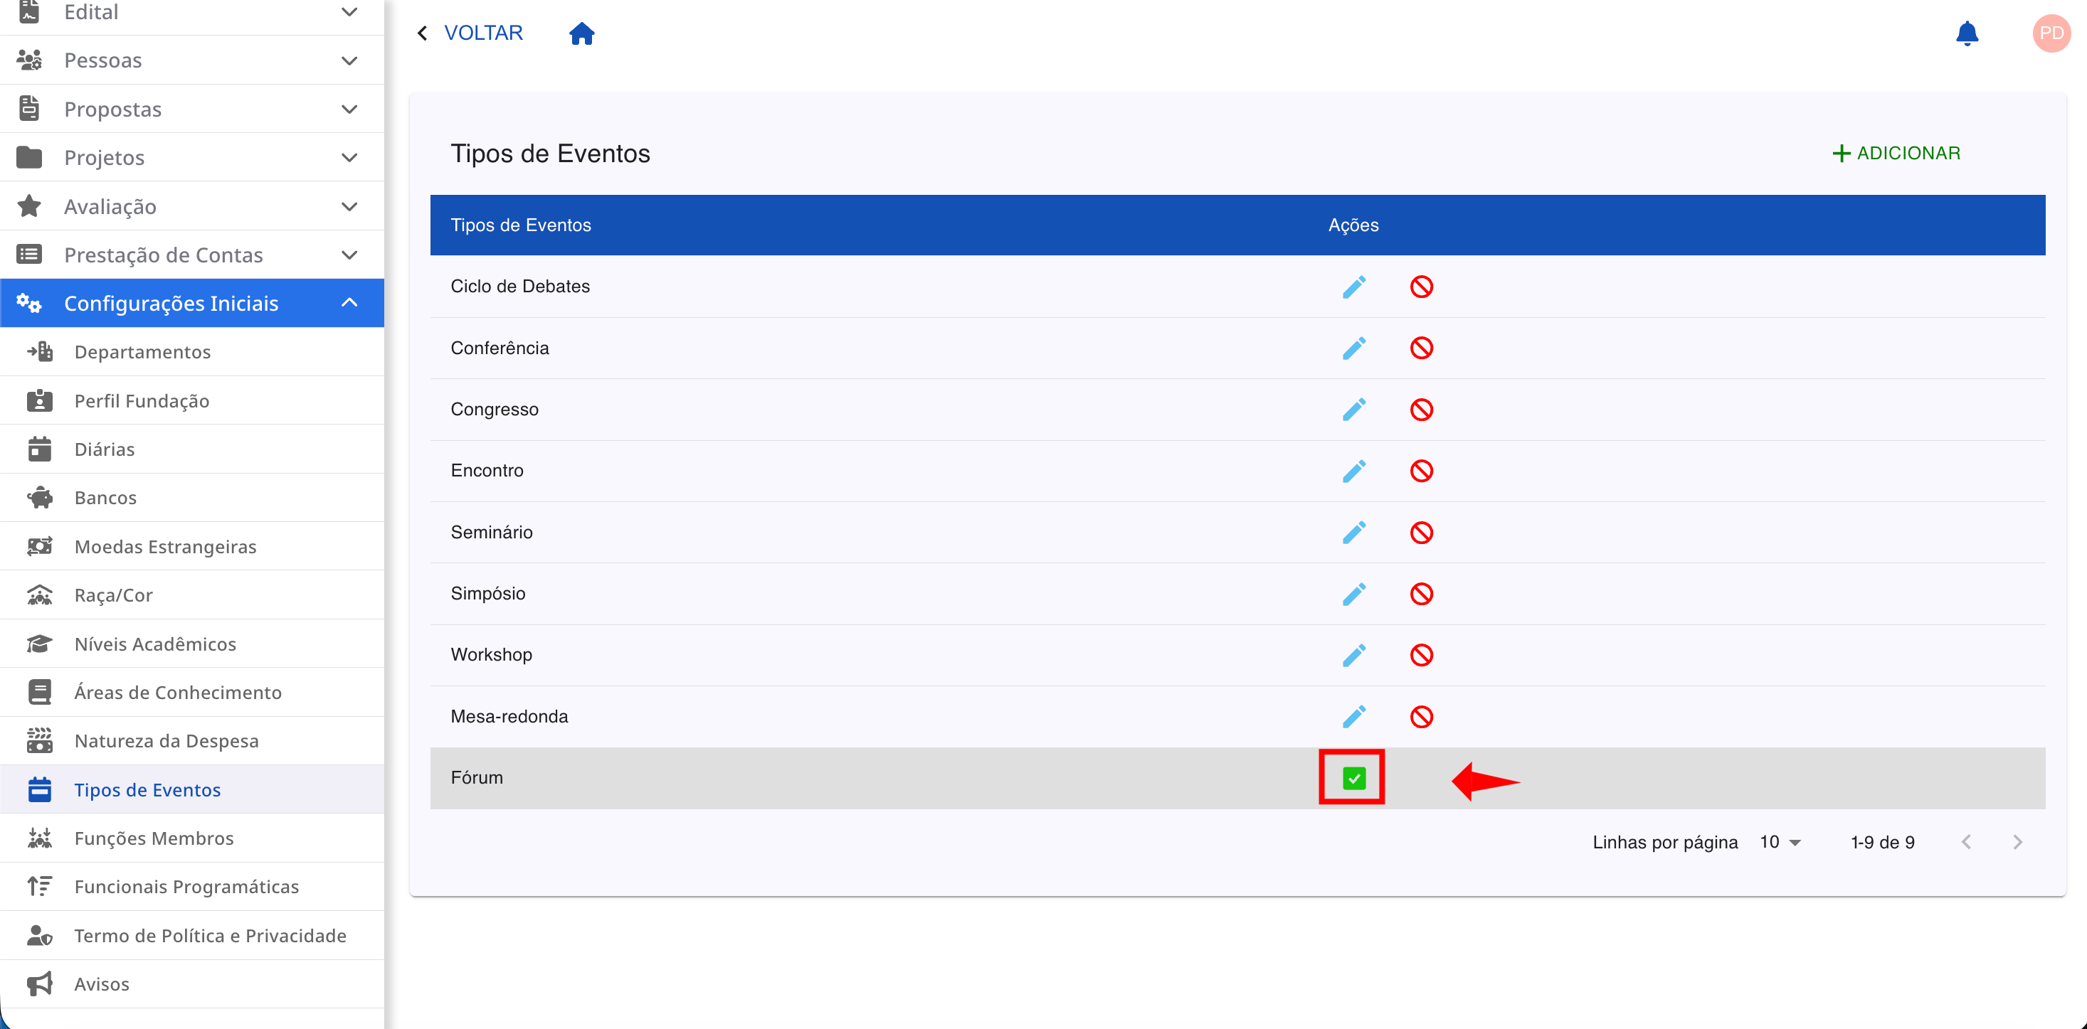The height and width of the screenshot is (1029, 2087).
Task: Disable the Workshop event type
Action: (1421, 655)
